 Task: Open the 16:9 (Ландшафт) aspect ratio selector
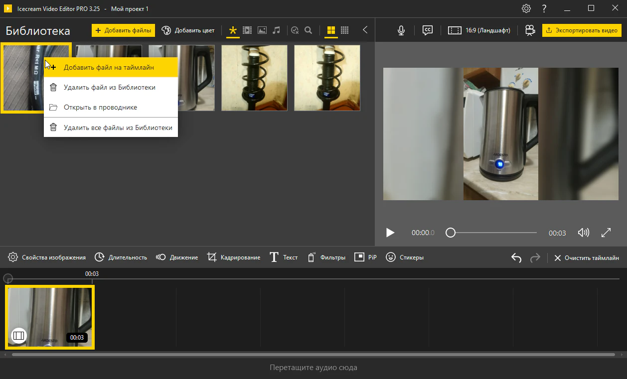479,30
